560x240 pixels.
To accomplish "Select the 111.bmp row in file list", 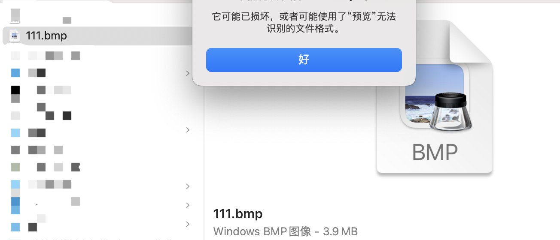I will click(98, 36).
